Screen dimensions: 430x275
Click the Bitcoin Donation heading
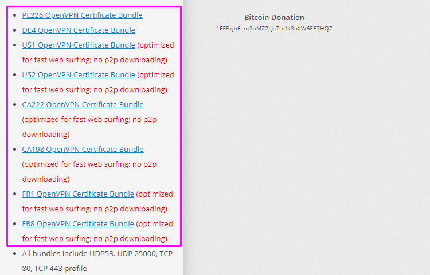[x=274, y=18]
